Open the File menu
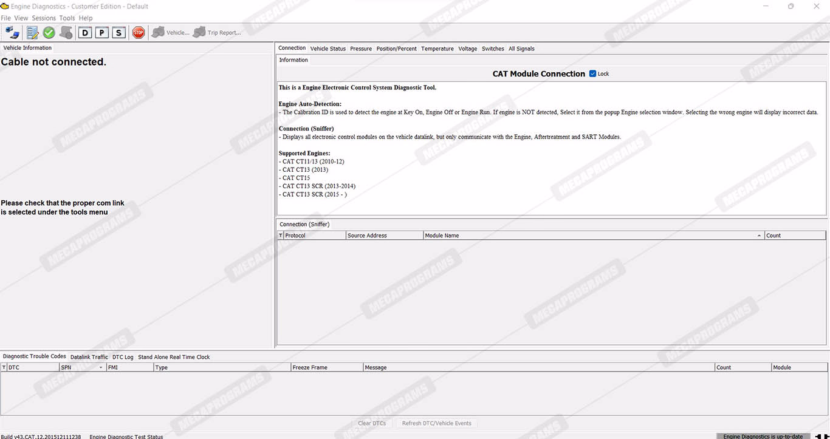The height and width of the screenshot is (439, 830). (x=6, y=18)
